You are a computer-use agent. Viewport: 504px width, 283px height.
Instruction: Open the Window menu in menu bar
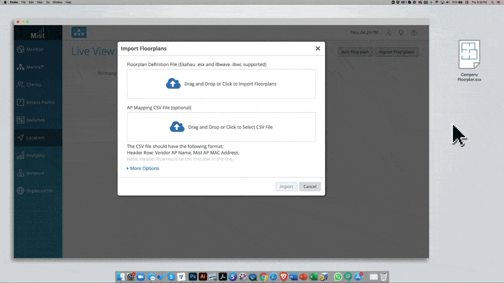pyautogui.click(x=57, y=2)
